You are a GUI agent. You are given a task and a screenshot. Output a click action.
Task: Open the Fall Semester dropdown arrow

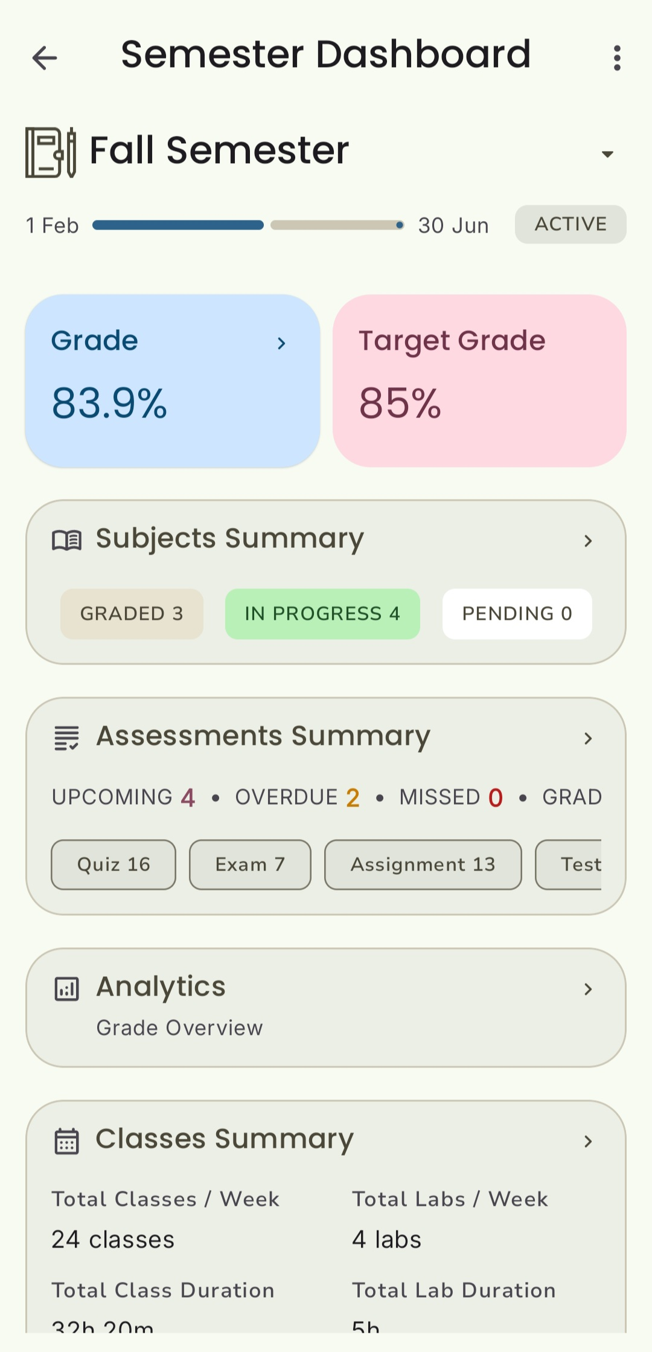point(607,154)
